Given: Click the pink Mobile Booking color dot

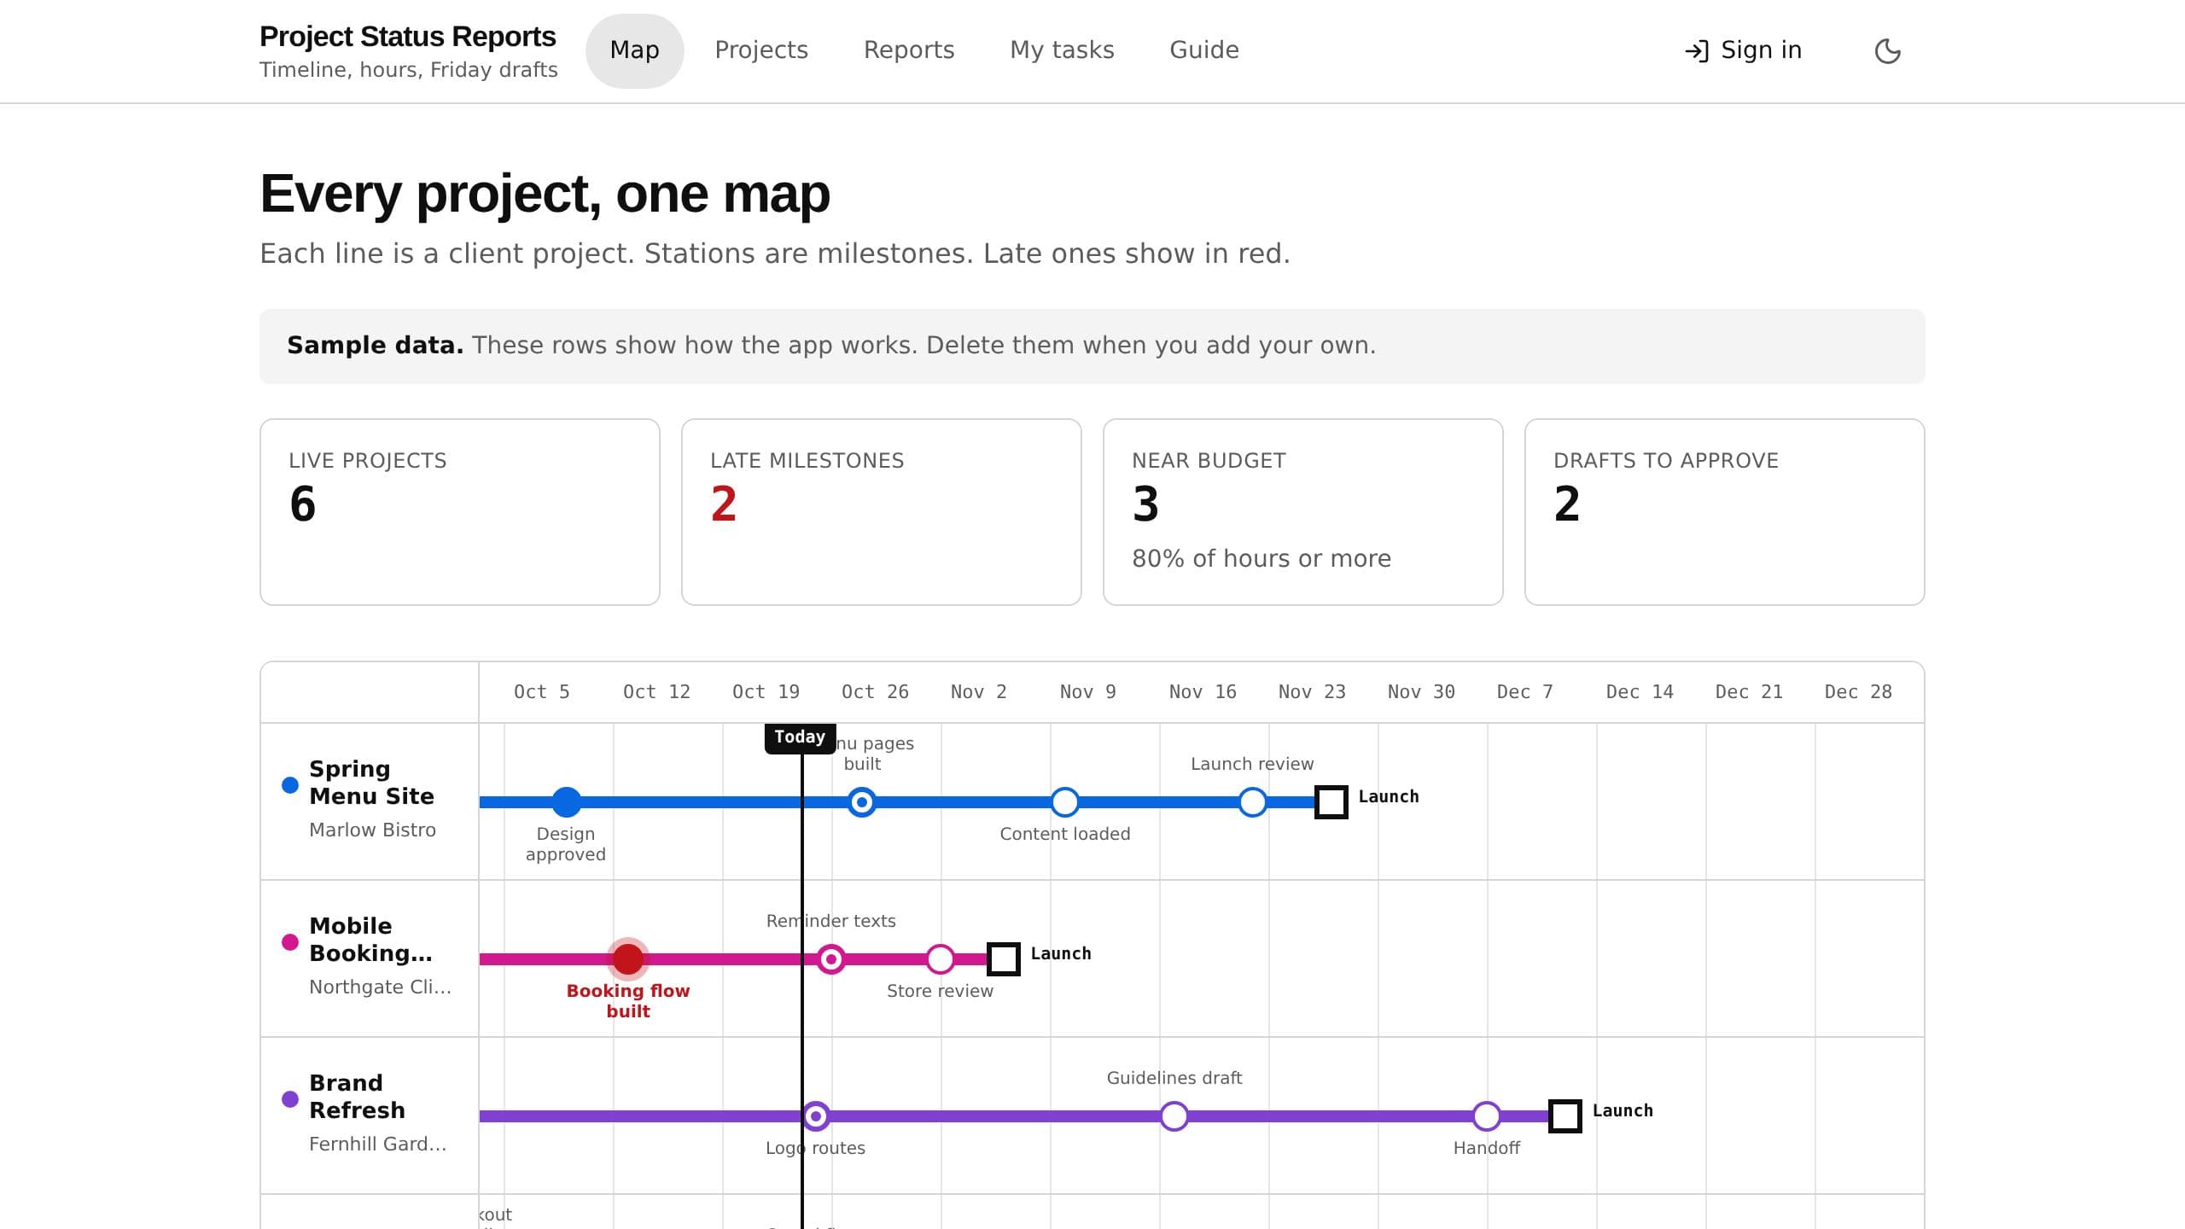Looking at the screenshot, I should 290,942.
